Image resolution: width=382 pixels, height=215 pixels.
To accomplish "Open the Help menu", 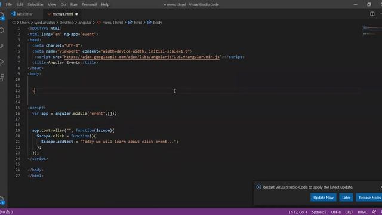I will tap(105, 4).
